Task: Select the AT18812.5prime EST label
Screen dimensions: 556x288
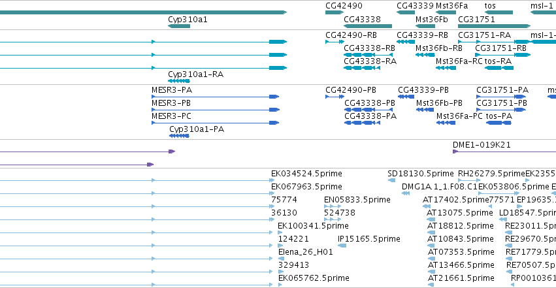Action: click(460, 226)
